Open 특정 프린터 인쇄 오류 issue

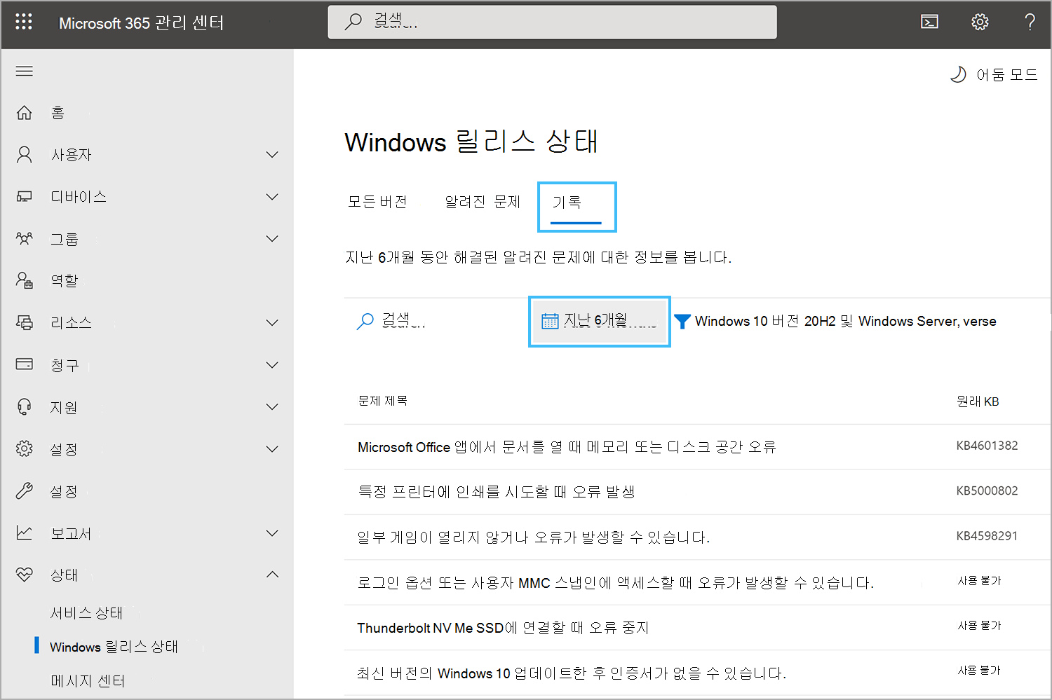click(x=497, y=492)
